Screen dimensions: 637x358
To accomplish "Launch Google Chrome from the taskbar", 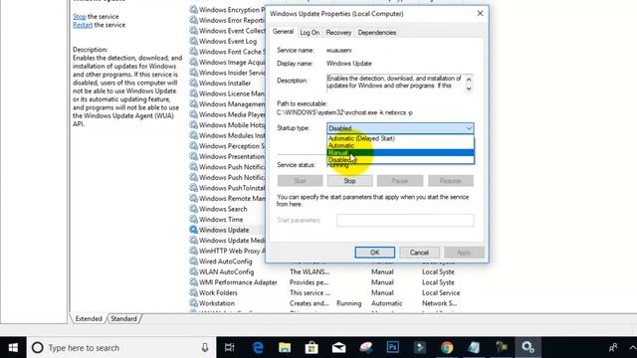I will 447,347.
